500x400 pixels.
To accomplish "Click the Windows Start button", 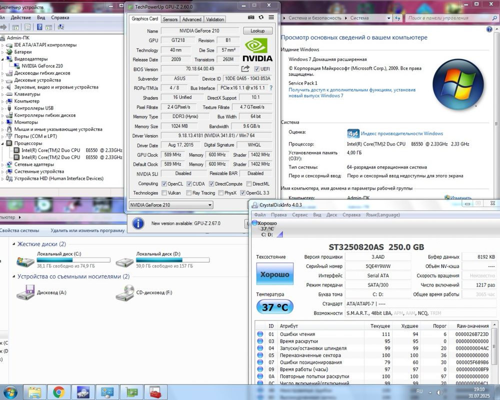I will pos(11,392).
